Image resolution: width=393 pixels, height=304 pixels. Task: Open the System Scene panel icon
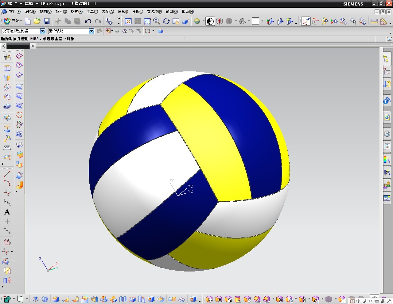point(387,198)
